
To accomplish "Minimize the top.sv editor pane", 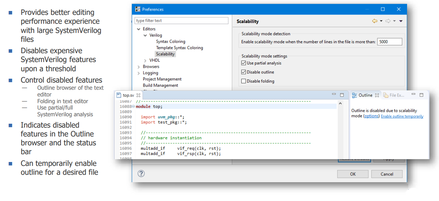I will point(334,95).
